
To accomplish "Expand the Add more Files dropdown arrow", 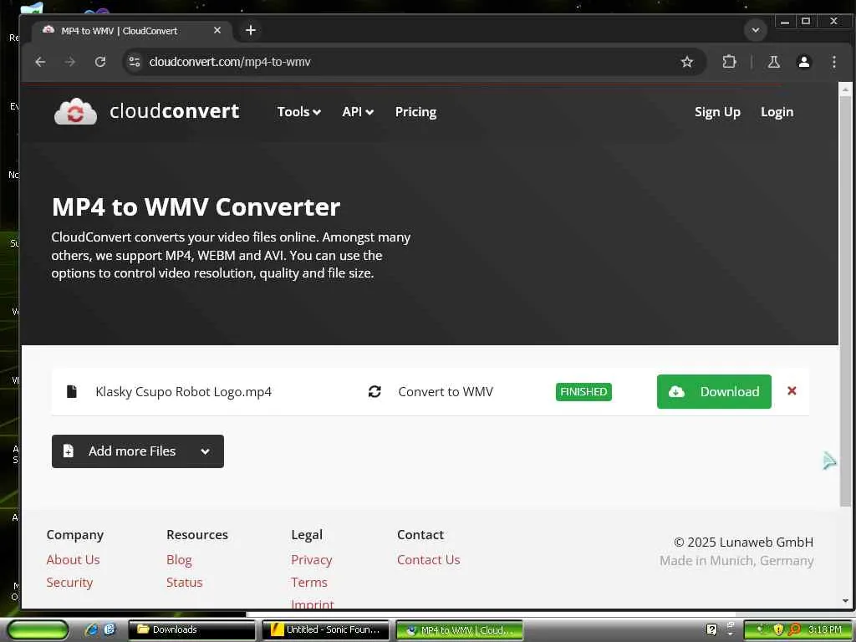I will [x=206, y=451].
